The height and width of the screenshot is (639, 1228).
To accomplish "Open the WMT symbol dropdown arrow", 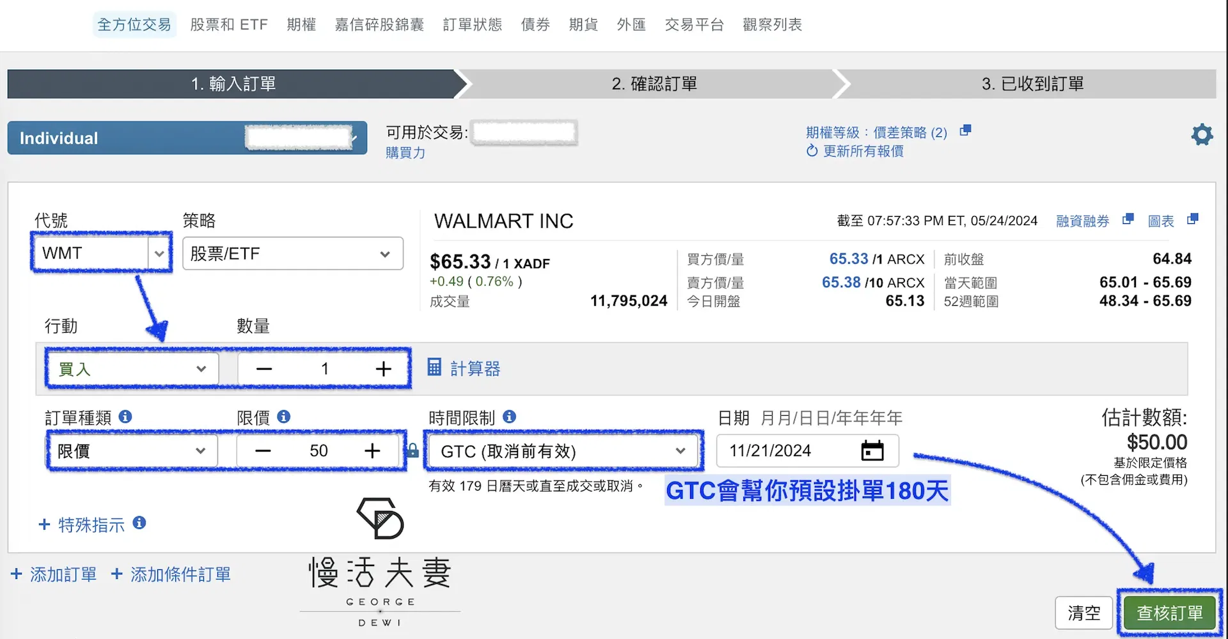I will (159, 253).
